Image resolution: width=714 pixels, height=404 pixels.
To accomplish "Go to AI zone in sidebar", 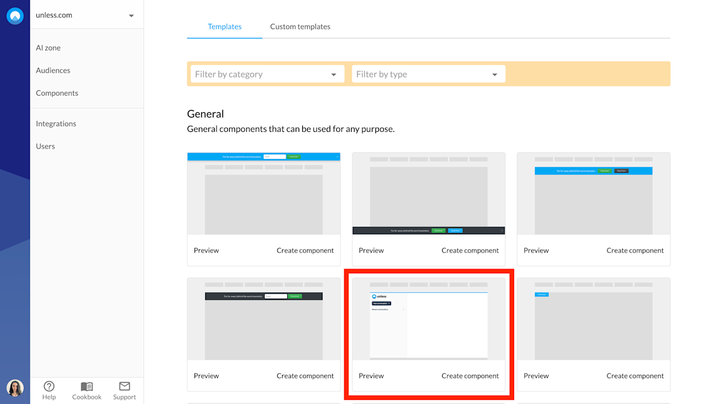I will click(48, 48).
